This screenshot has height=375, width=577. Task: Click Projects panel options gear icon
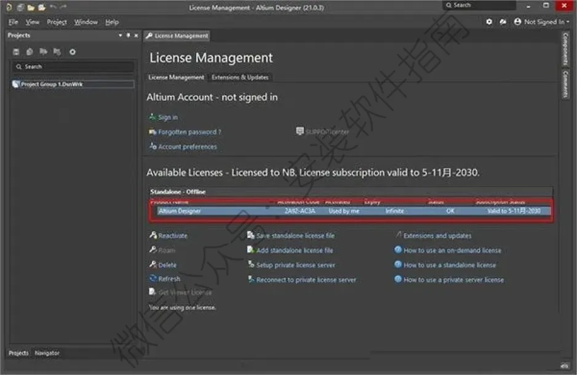(73, 52)
